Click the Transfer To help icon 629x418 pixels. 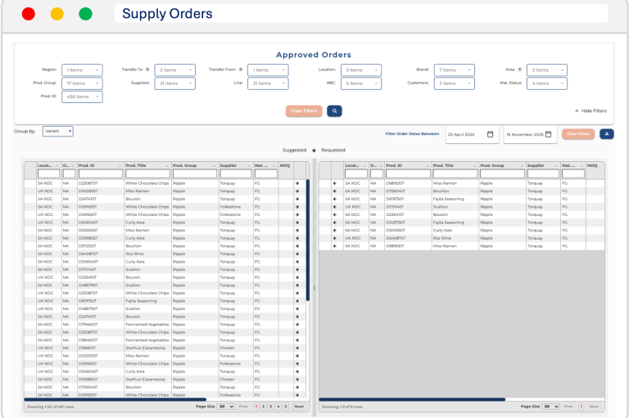click(x=149, y=70)
